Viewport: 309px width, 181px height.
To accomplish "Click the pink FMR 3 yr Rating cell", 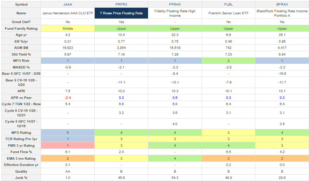I will coord(67,145).
